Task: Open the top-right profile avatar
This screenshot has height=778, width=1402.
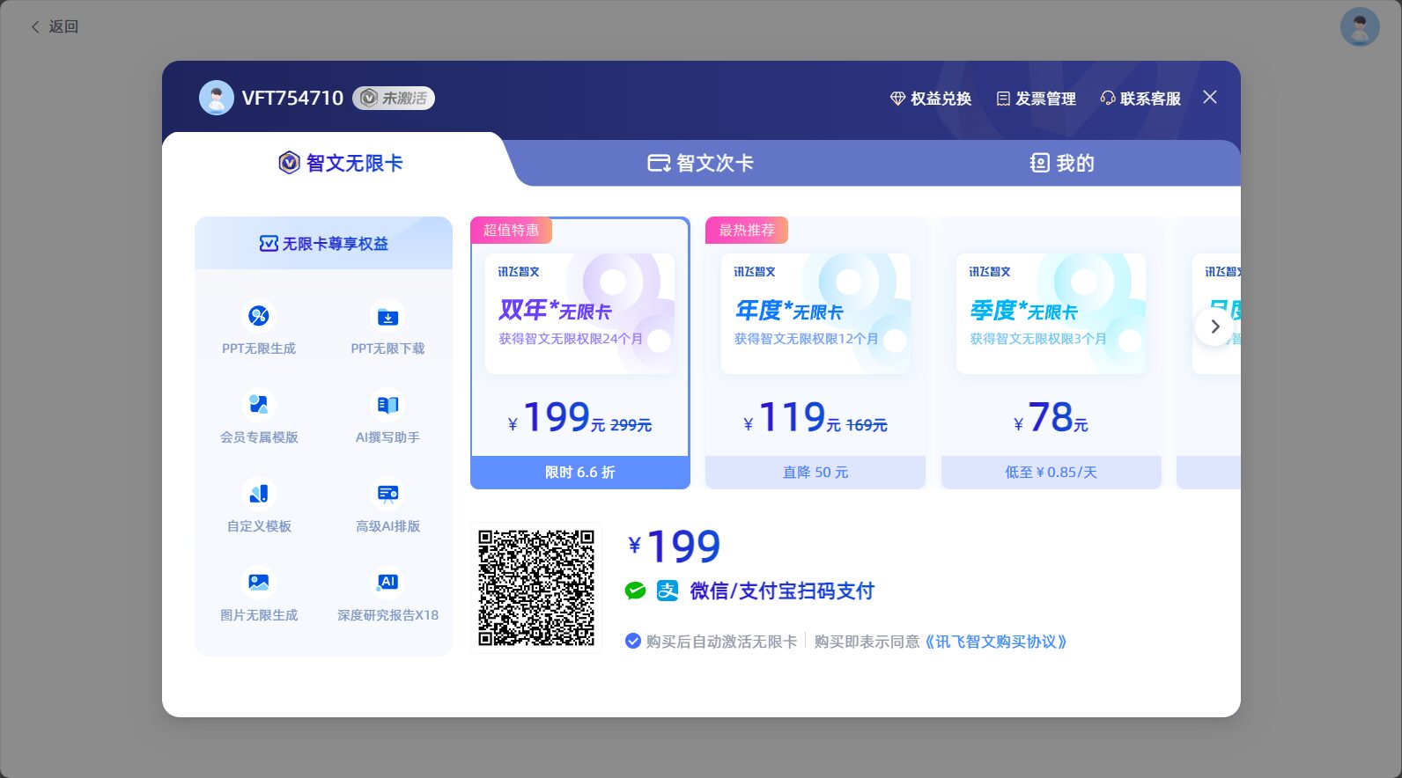Action: click(x=1360, y=27)
